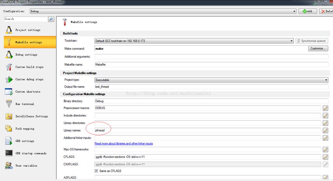Screen dimensions: 333x181
Task: Open Read more about libraries link
Action: click(x=123, y=144)
